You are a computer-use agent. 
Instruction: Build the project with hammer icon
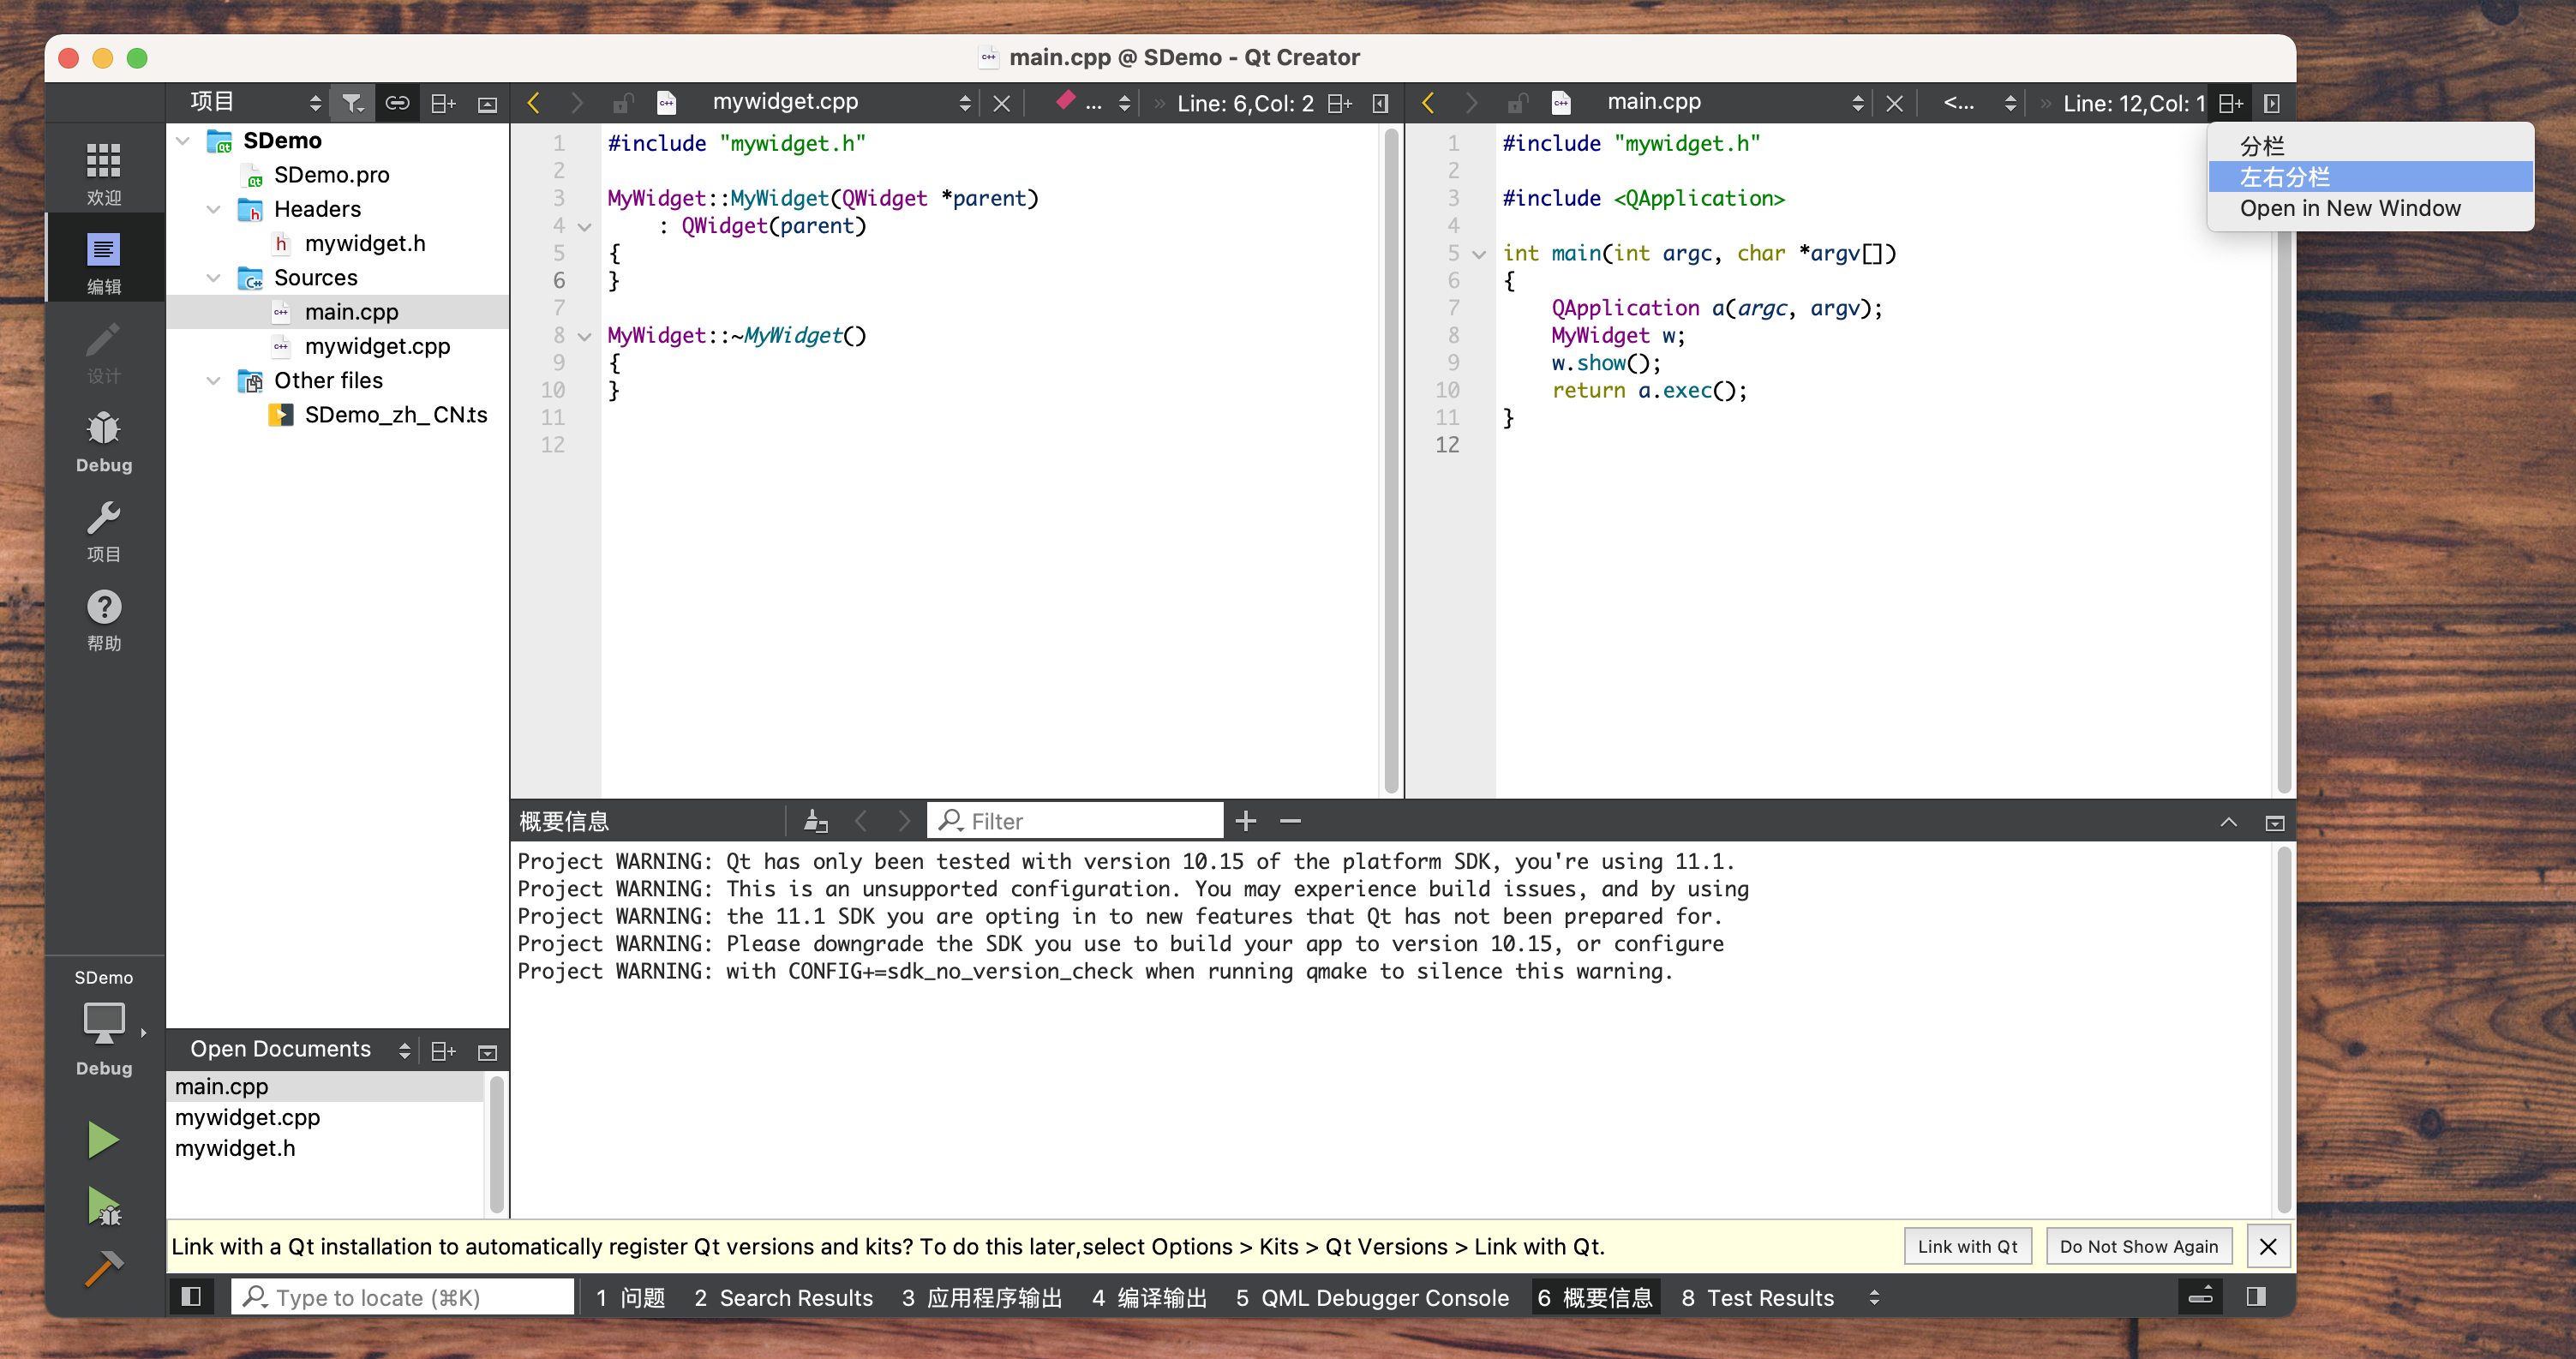click(103, 1268)
